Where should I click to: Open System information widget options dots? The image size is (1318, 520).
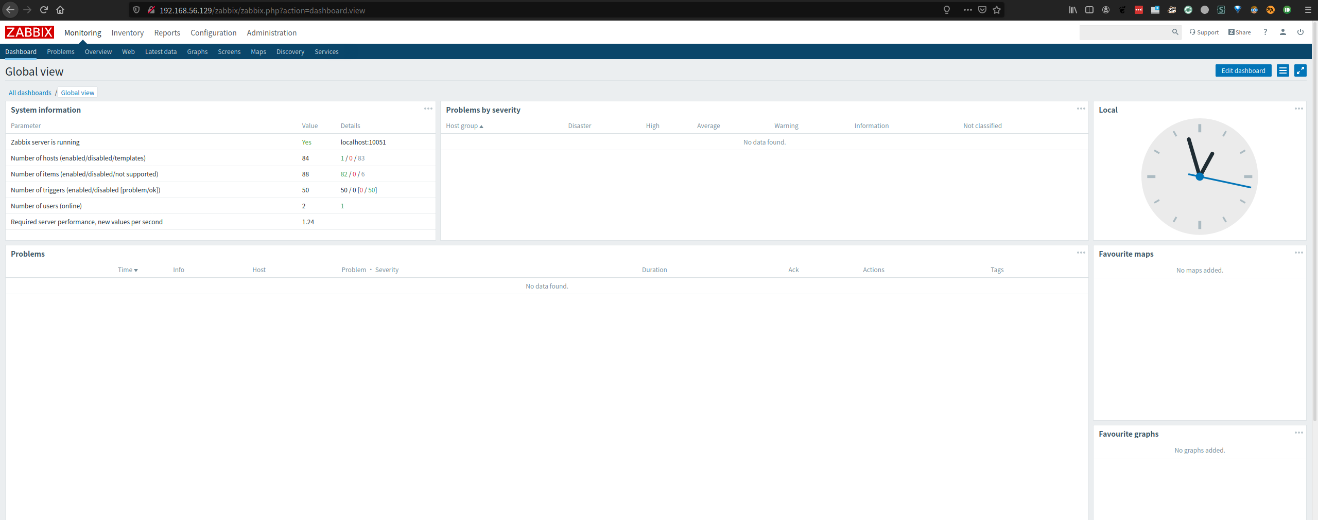[428, 109]
